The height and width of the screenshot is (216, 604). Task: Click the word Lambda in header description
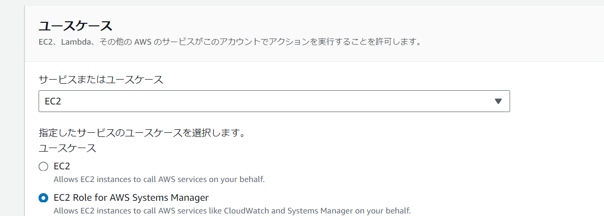point(76,42)
